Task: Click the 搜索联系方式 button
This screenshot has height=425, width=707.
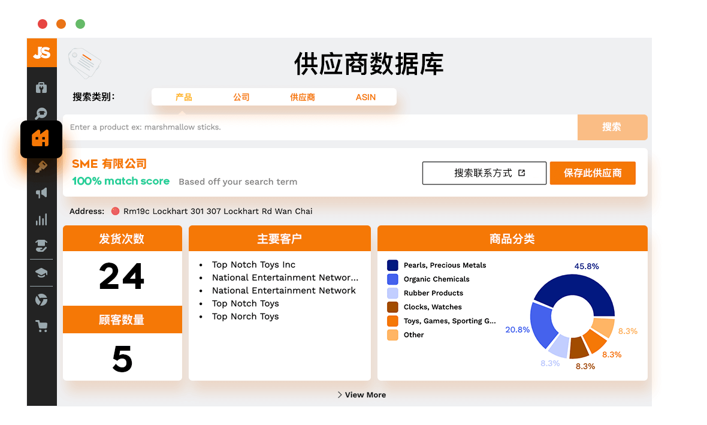Action: (484, 173)
